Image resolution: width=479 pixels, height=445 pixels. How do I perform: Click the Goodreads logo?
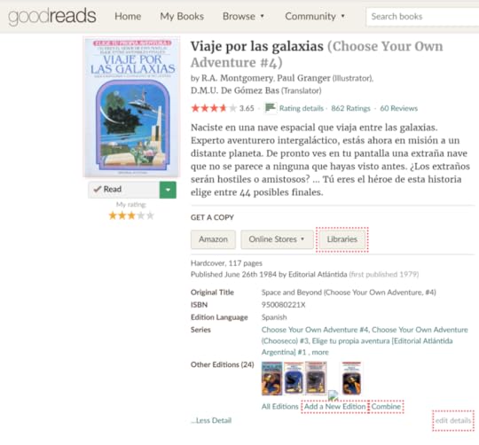pos(52,16)
